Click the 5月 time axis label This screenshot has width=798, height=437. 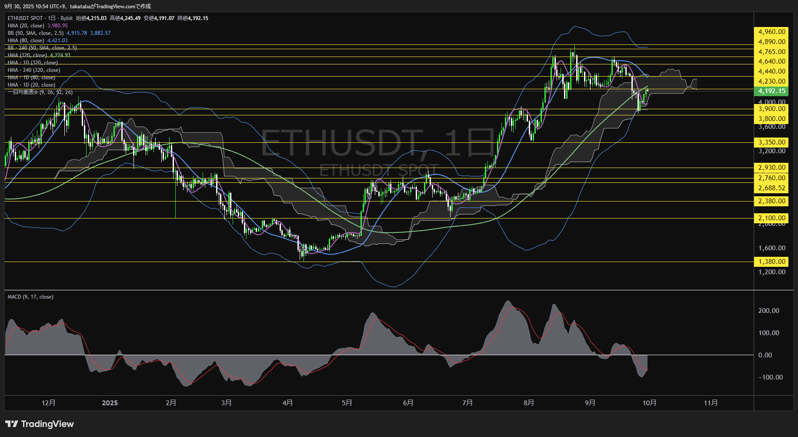click(x=347, y=403)
